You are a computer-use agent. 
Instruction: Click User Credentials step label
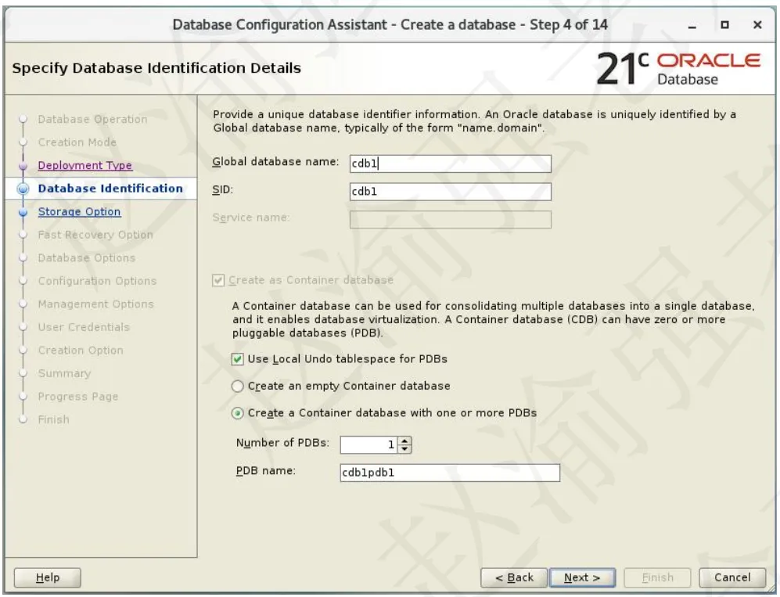coord(84,327)
